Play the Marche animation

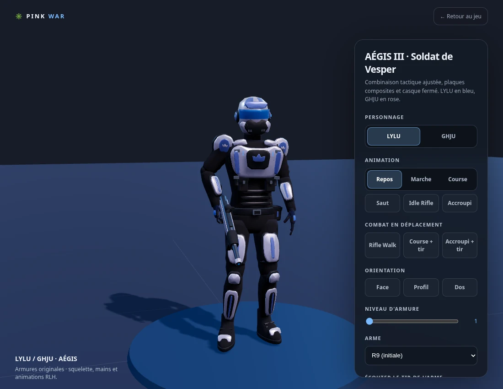click(421, 179)
